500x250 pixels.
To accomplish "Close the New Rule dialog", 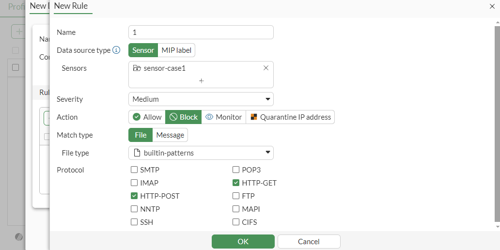I will coord(492,6).
